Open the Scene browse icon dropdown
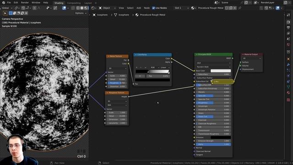This screenshot has width=293, height=165. pyautogui.click(x=217, y=3)
